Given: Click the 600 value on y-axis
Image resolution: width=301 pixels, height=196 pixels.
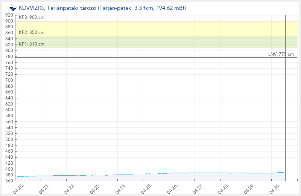Looking at the screenshot, I should 9,110.
